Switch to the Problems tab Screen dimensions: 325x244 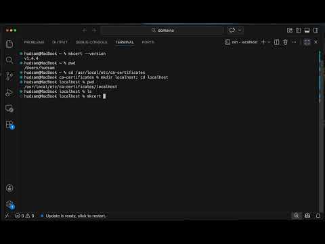click(34, 42)
